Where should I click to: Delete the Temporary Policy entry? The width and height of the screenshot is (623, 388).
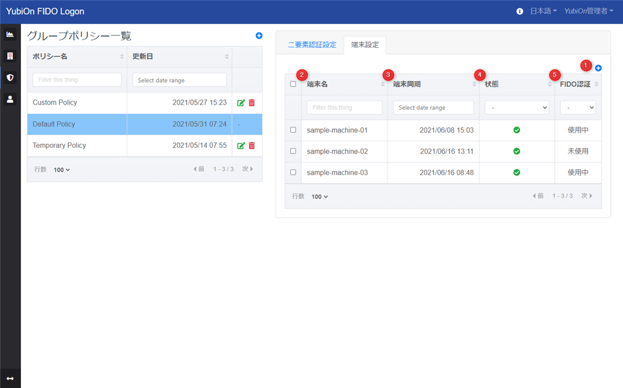coord(252,145)
